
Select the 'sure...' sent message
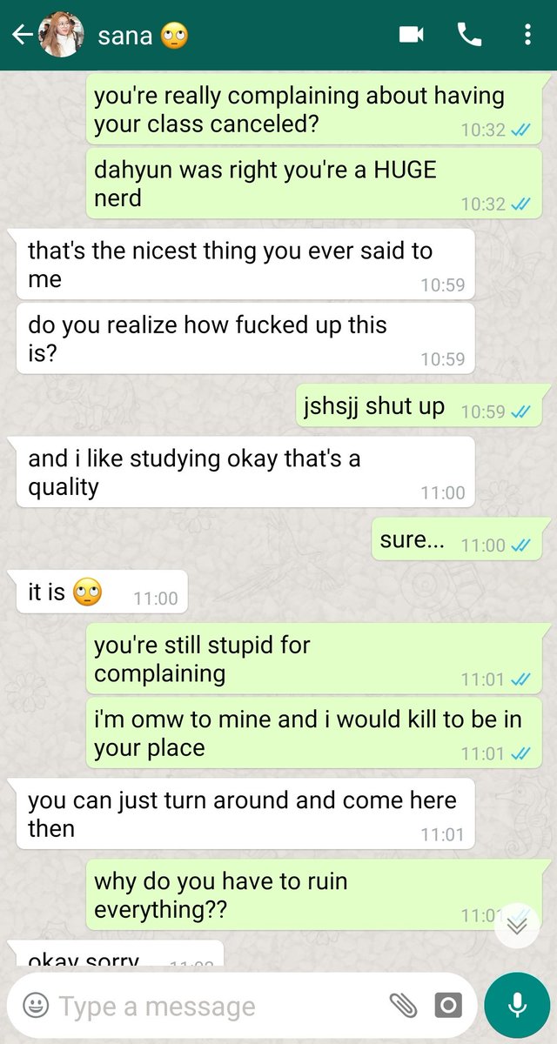456,541
